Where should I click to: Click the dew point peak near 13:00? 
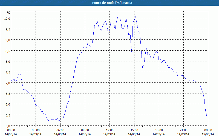118,16
